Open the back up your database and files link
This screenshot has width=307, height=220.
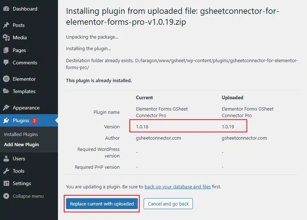coord(178,187)
